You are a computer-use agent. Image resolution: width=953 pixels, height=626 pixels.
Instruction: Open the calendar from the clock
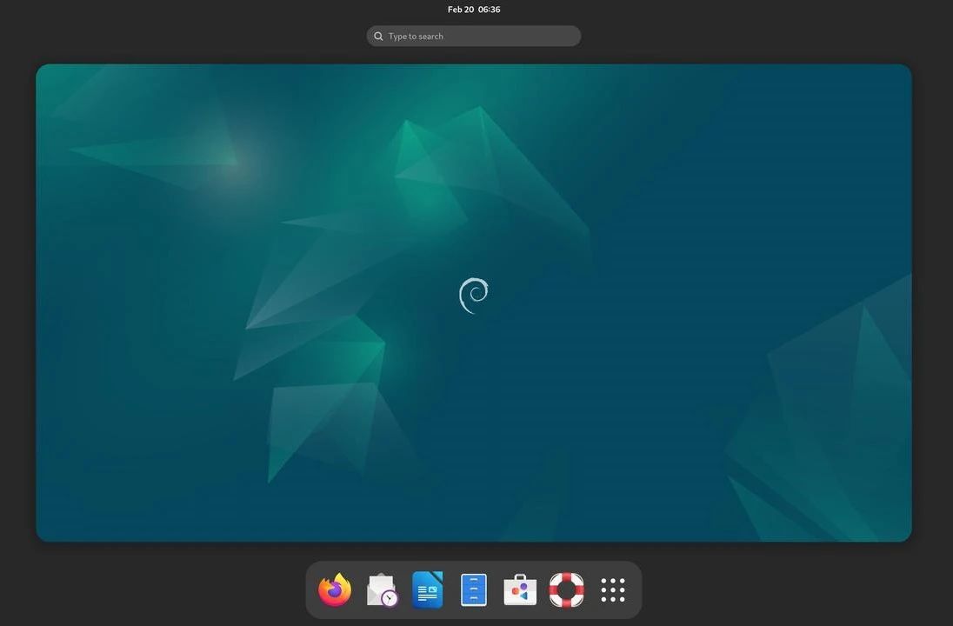click(474, 10)
